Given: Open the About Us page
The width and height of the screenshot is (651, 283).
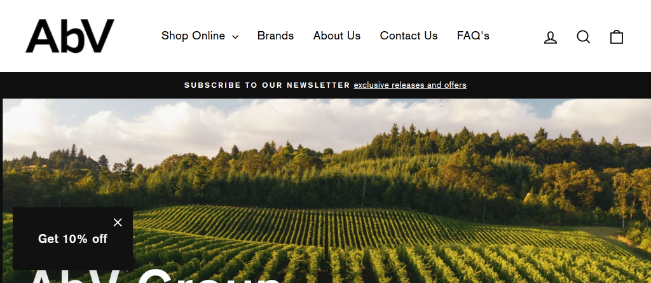Looking at the screenshot, I should pos(337,36).
